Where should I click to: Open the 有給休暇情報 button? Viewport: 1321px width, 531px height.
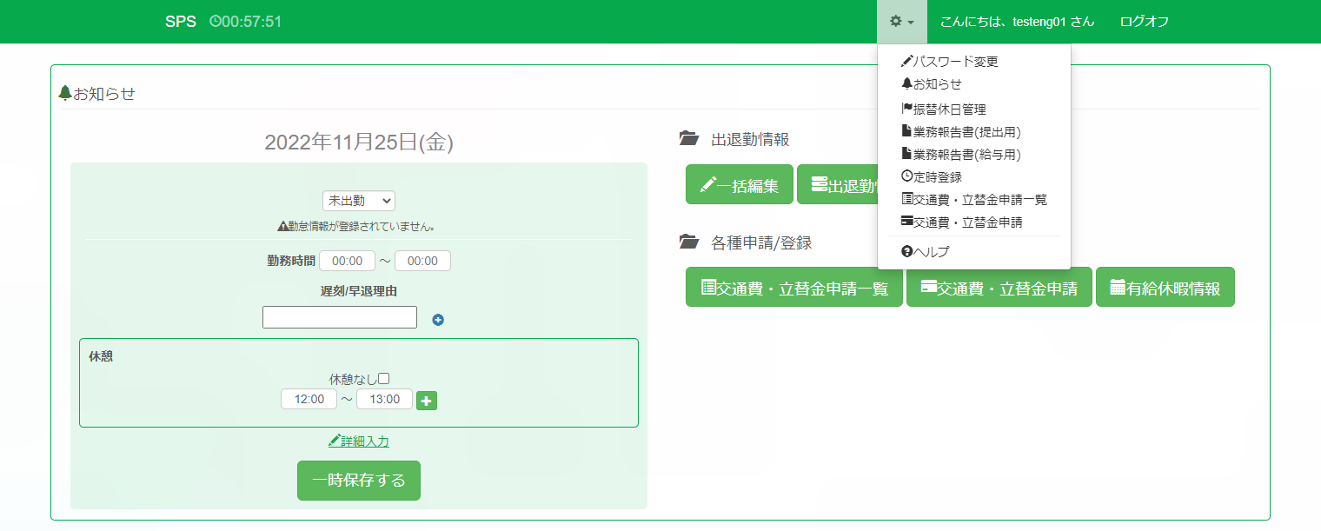coord(1165,288)
